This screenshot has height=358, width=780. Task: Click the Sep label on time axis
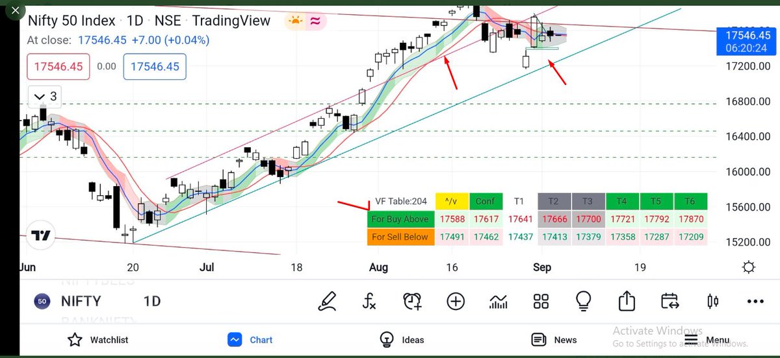pos(541,267)
